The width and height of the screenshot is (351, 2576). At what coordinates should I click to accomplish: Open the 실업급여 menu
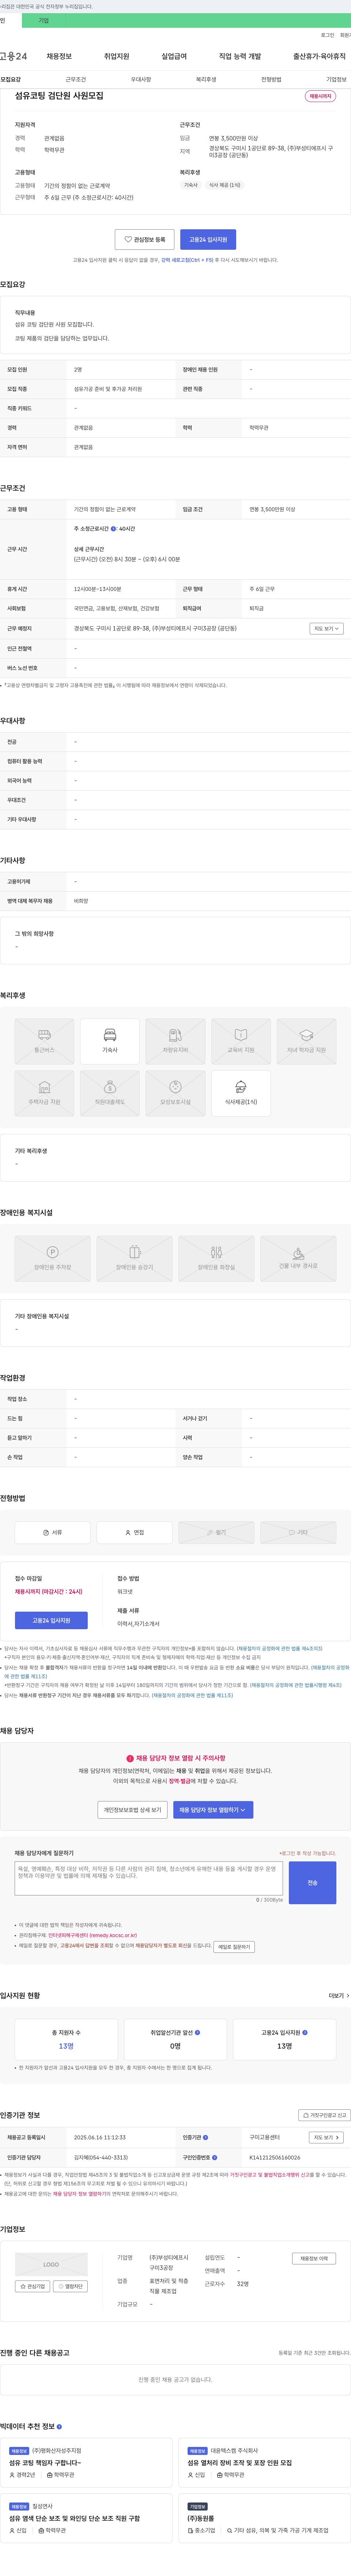(x=174, y=56)
